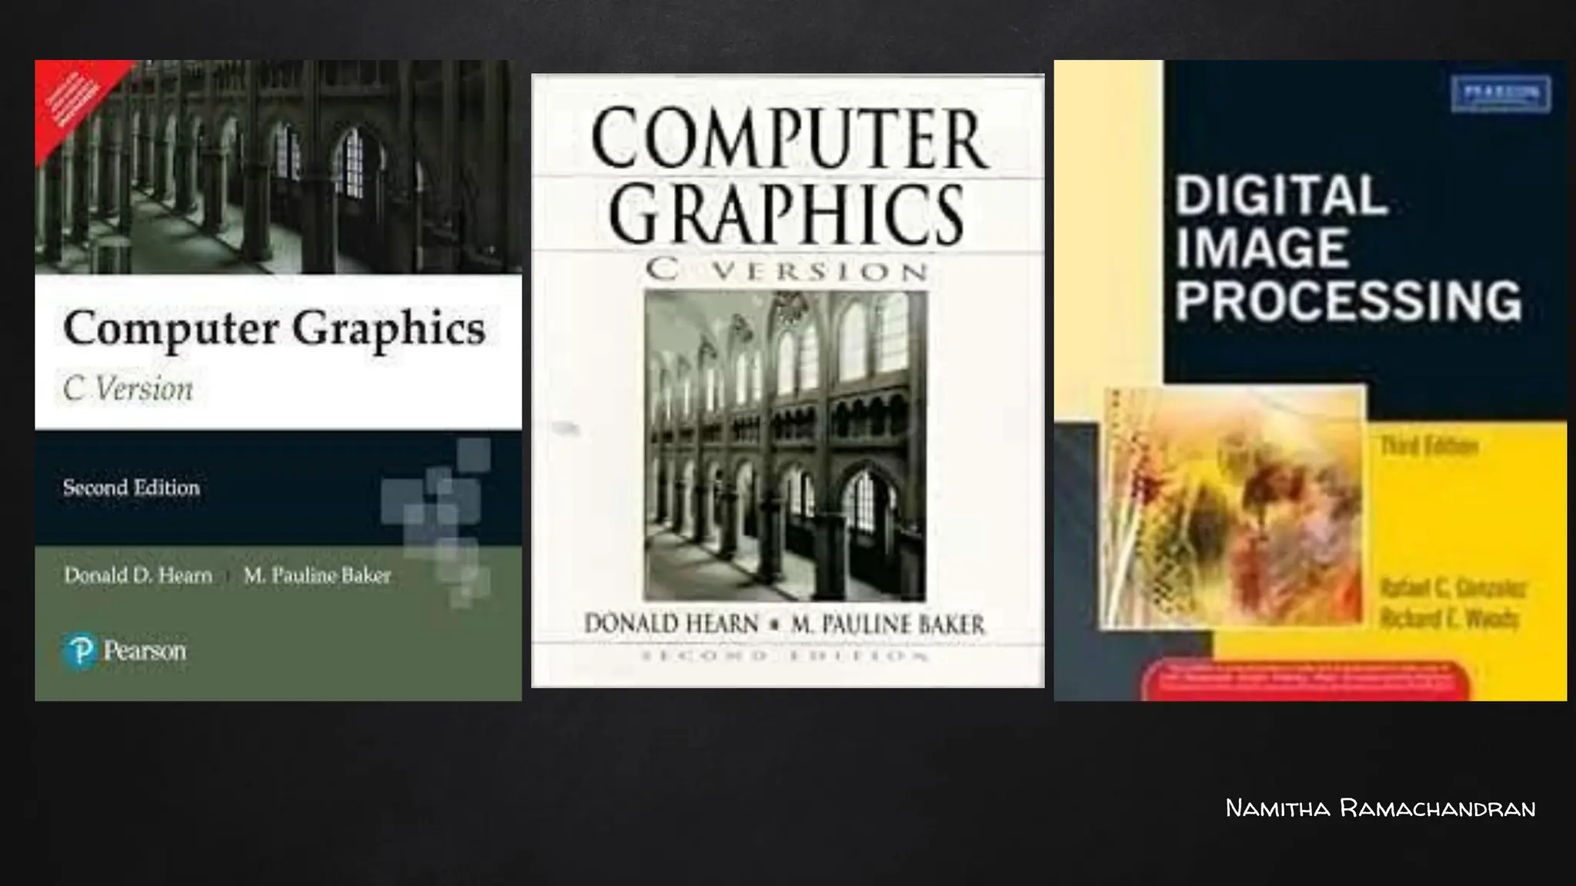Click the cathedral photo on the middle book
Viewport: 1576px width, 886px height.
(785, 445)
